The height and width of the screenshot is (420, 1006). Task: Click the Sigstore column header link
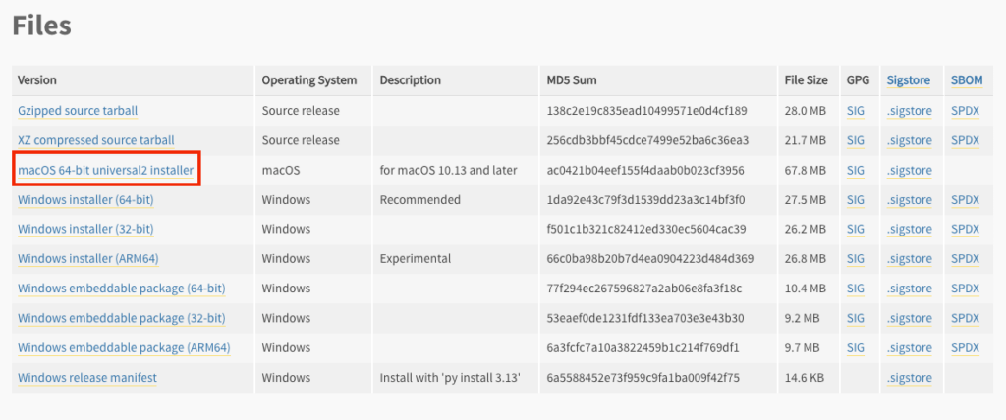(908, 80)
